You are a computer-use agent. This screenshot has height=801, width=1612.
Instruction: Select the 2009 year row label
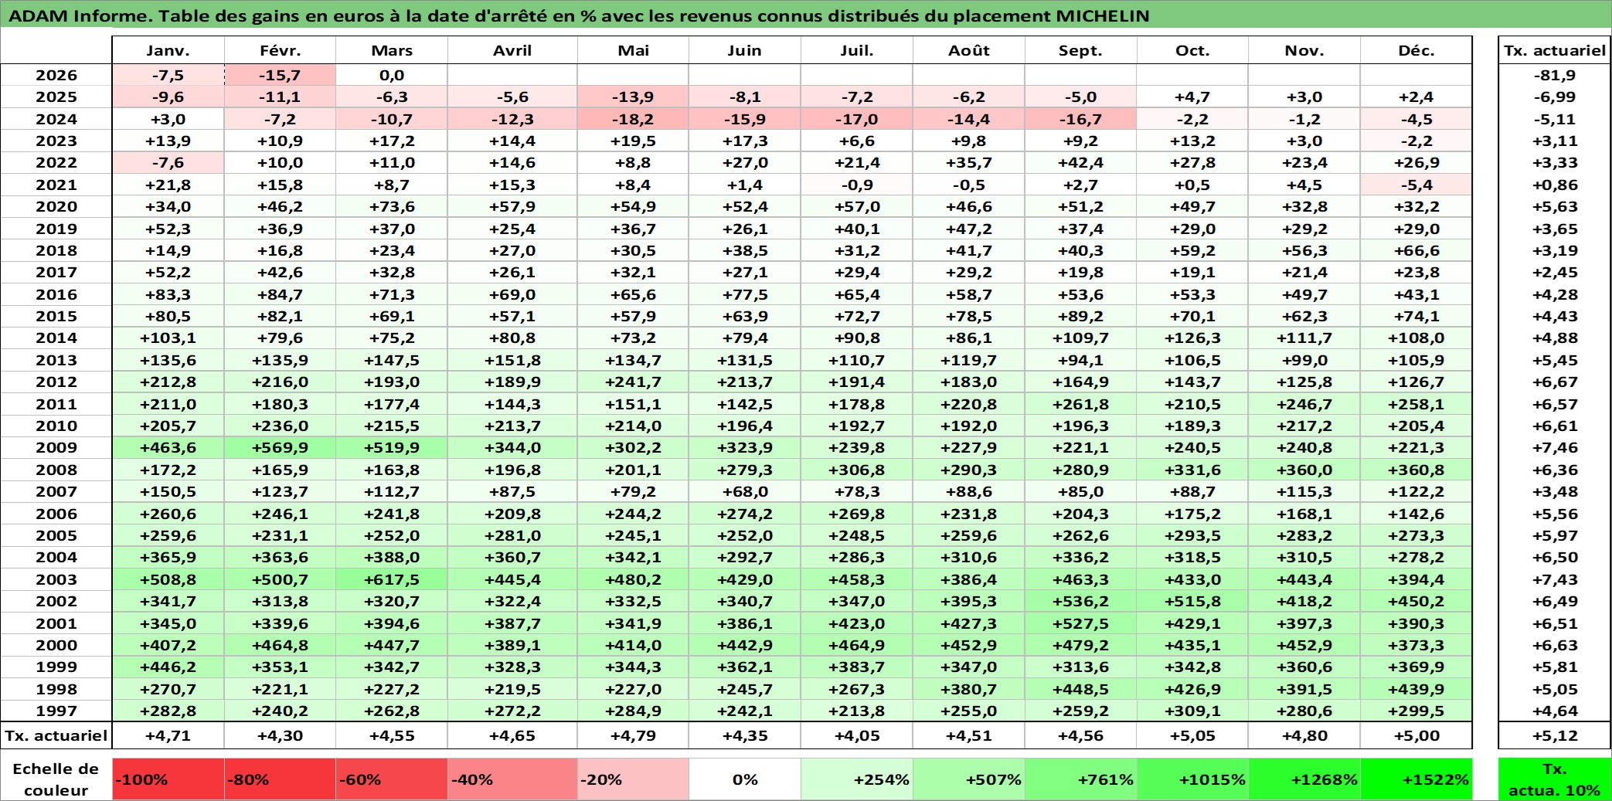tap(56, 447)
